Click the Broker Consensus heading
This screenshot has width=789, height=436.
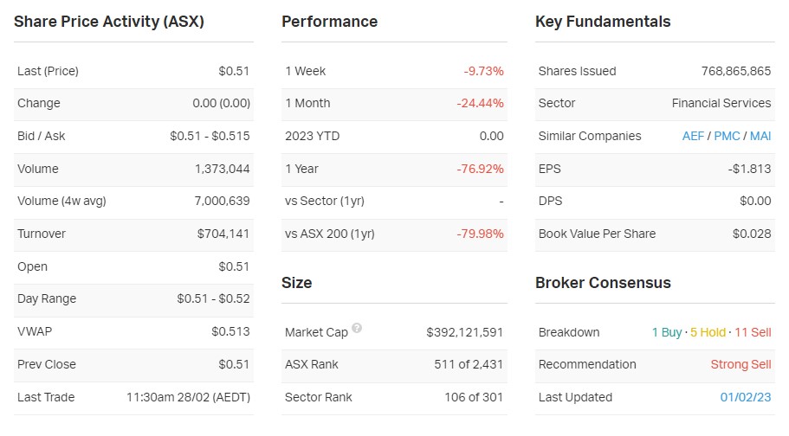pos(603,283)
